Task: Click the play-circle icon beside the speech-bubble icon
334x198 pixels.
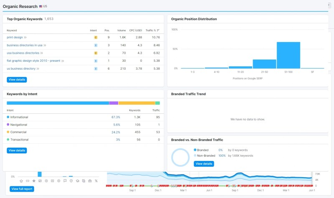Action: (x=59, y=181)
